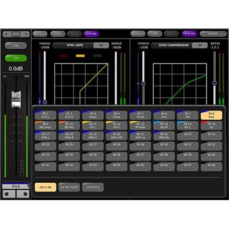Screen dimensions: 229x229
Task: Click PASTE for the DYN2 compressor
Action: 171,34
